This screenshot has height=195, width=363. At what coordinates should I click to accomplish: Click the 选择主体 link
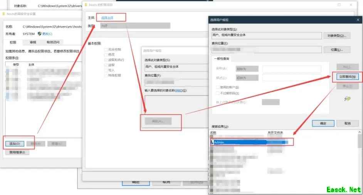(x=107, y=18)
